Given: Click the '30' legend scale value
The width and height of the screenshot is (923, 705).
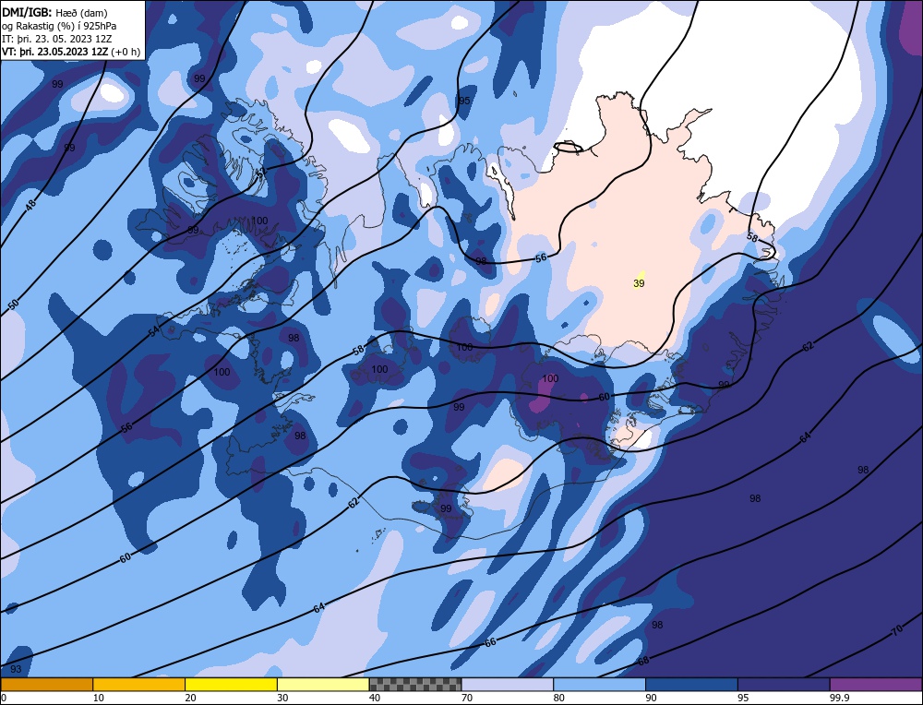Looking at the screenshot, I should [282, 698].
